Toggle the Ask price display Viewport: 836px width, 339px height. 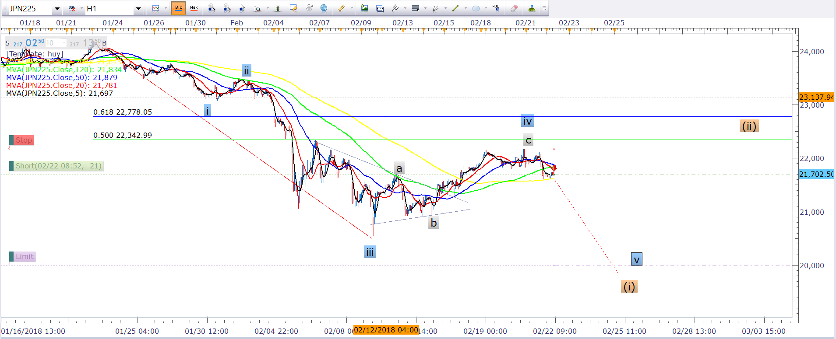[x=194, y=8]
